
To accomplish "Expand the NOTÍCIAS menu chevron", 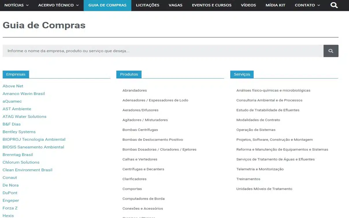I will (27, 5).
